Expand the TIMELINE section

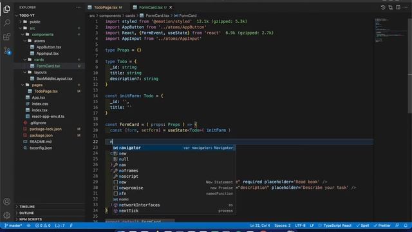tap(27, 206)
